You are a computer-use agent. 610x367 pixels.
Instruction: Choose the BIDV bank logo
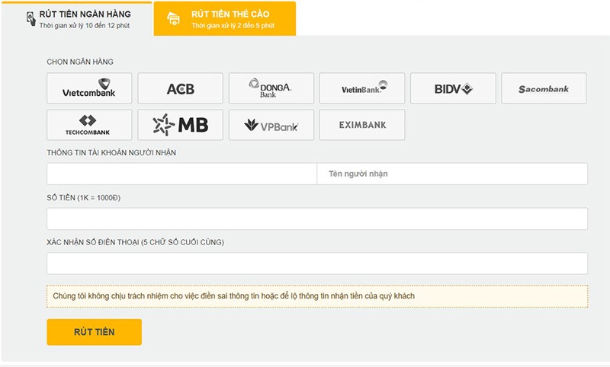coord(453,88)
